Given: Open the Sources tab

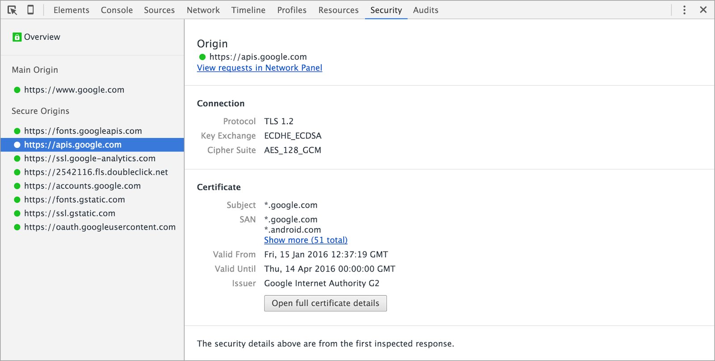Looking at the screenshot, I should click(x=159, y=10).
